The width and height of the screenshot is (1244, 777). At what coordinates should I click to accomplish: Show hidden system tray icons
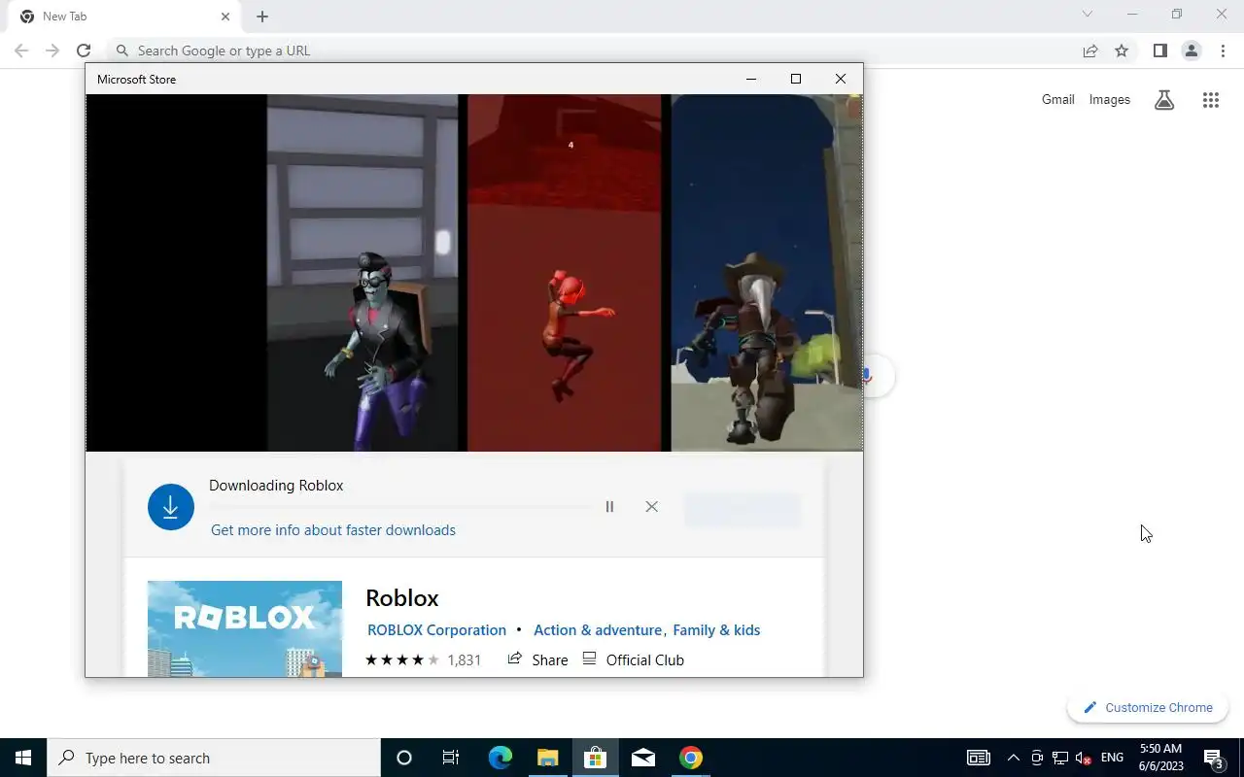tap(1013, 758)
